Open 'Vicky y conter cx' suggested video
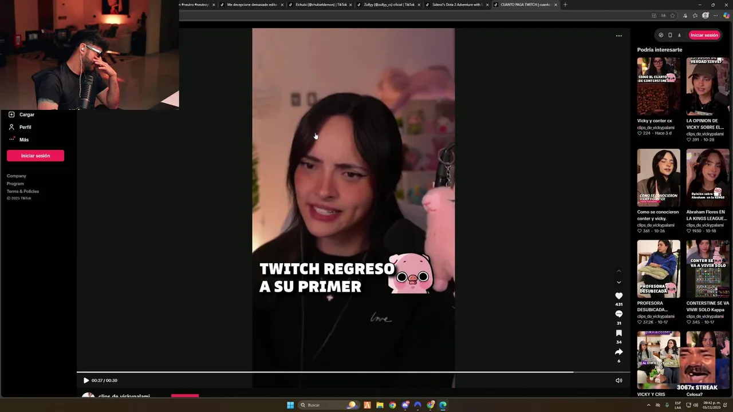 pos(659,86)
